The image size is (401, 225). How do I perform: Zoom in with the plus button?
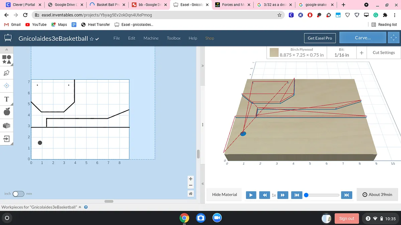(190, 179)
